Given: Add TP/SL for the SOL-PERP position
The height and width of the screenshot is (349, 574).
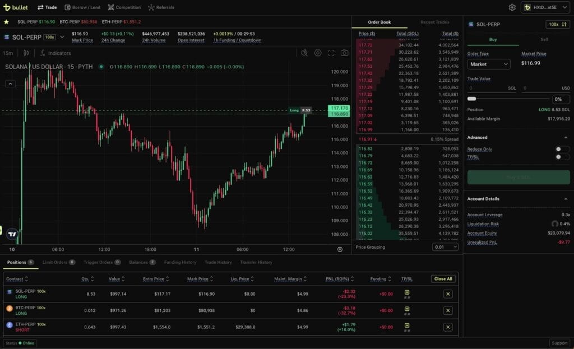Looking at the screenshot, I should tap(407, 292).
